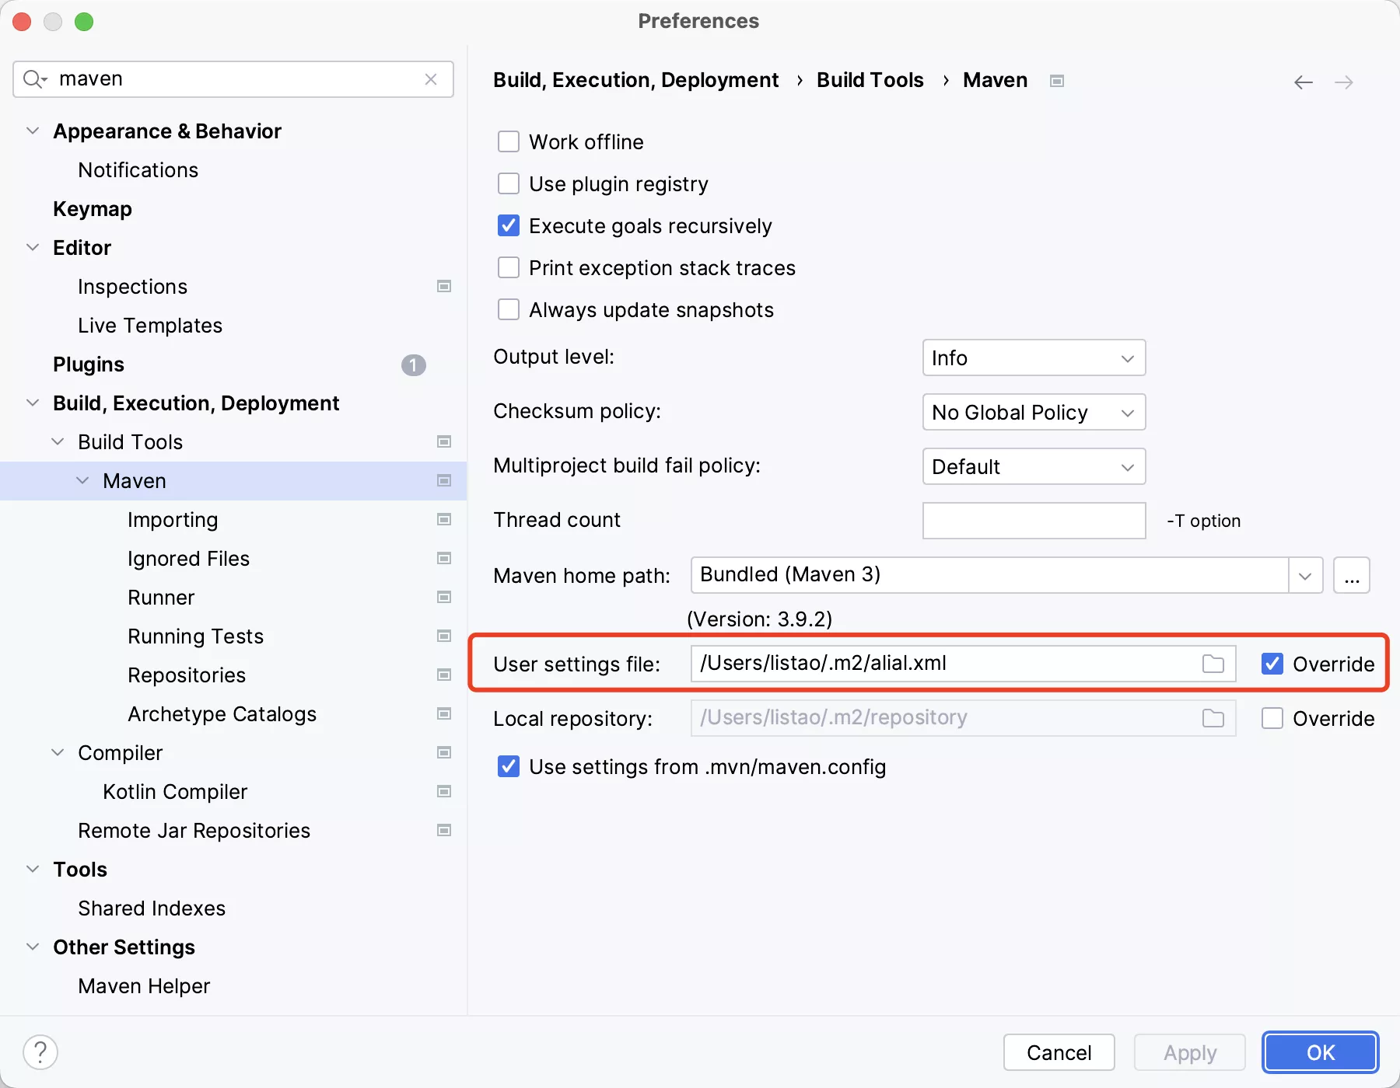This screenshot has width=1400, height=1088.
Task: Toggle Always update snapshots checkbox
Action: coord(509,309)
